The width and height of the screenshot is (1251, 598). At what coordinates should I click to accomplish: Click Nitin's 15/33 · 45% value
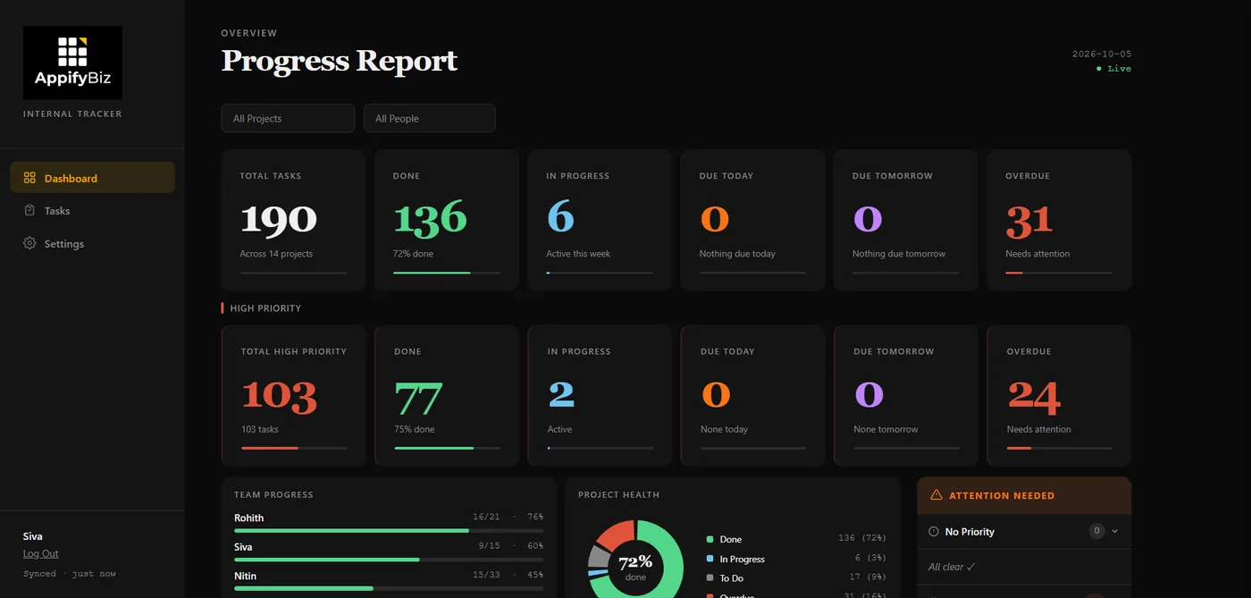click(x=508, y=575)
